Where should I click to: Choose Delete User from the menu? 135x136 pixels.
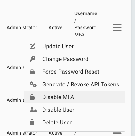click(75, 122)
